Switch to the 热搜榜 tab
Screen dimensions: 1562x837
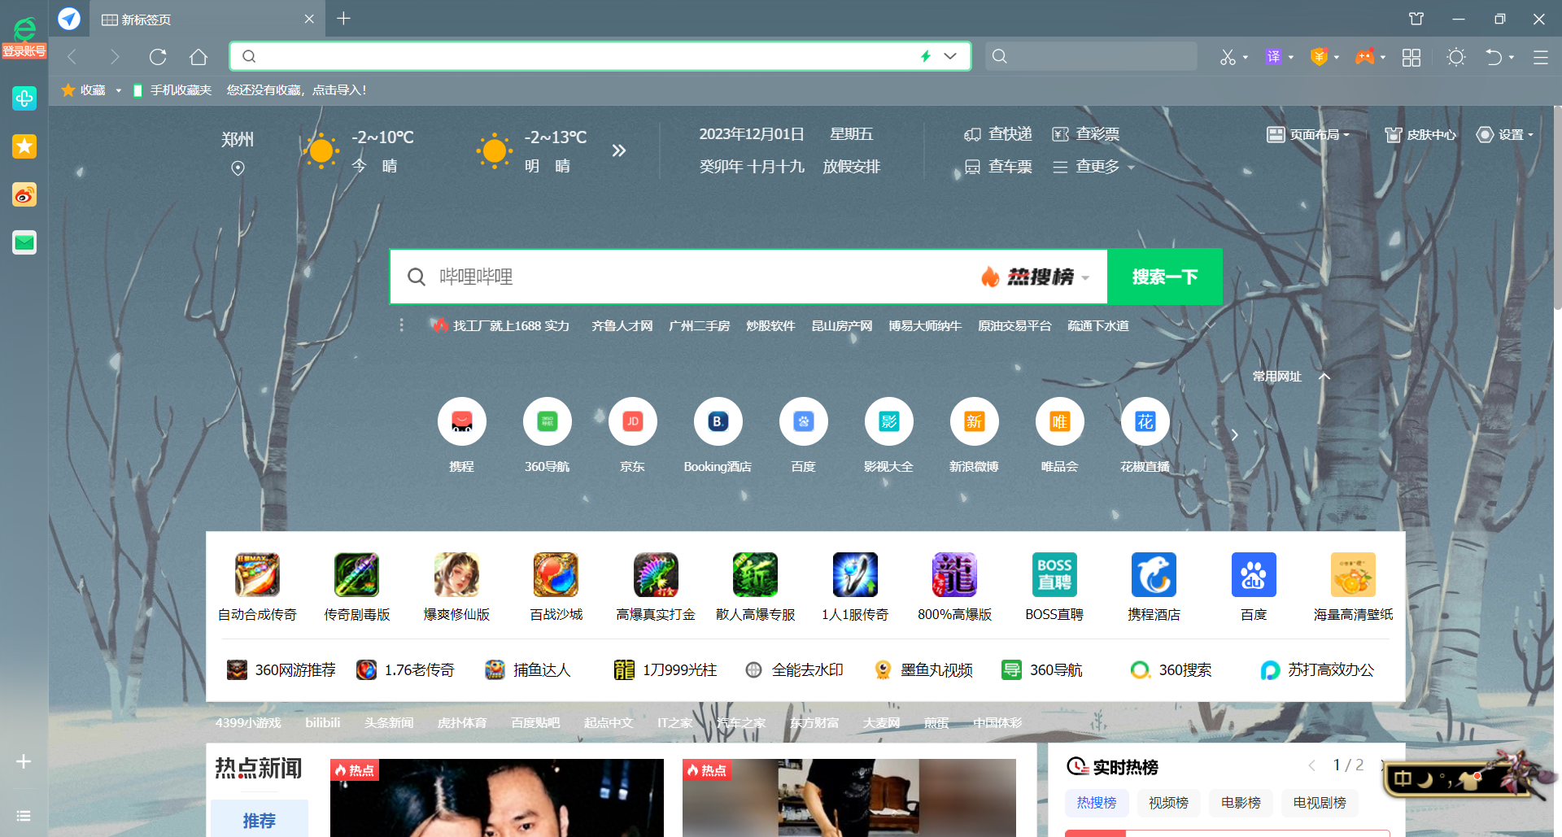1096,803
